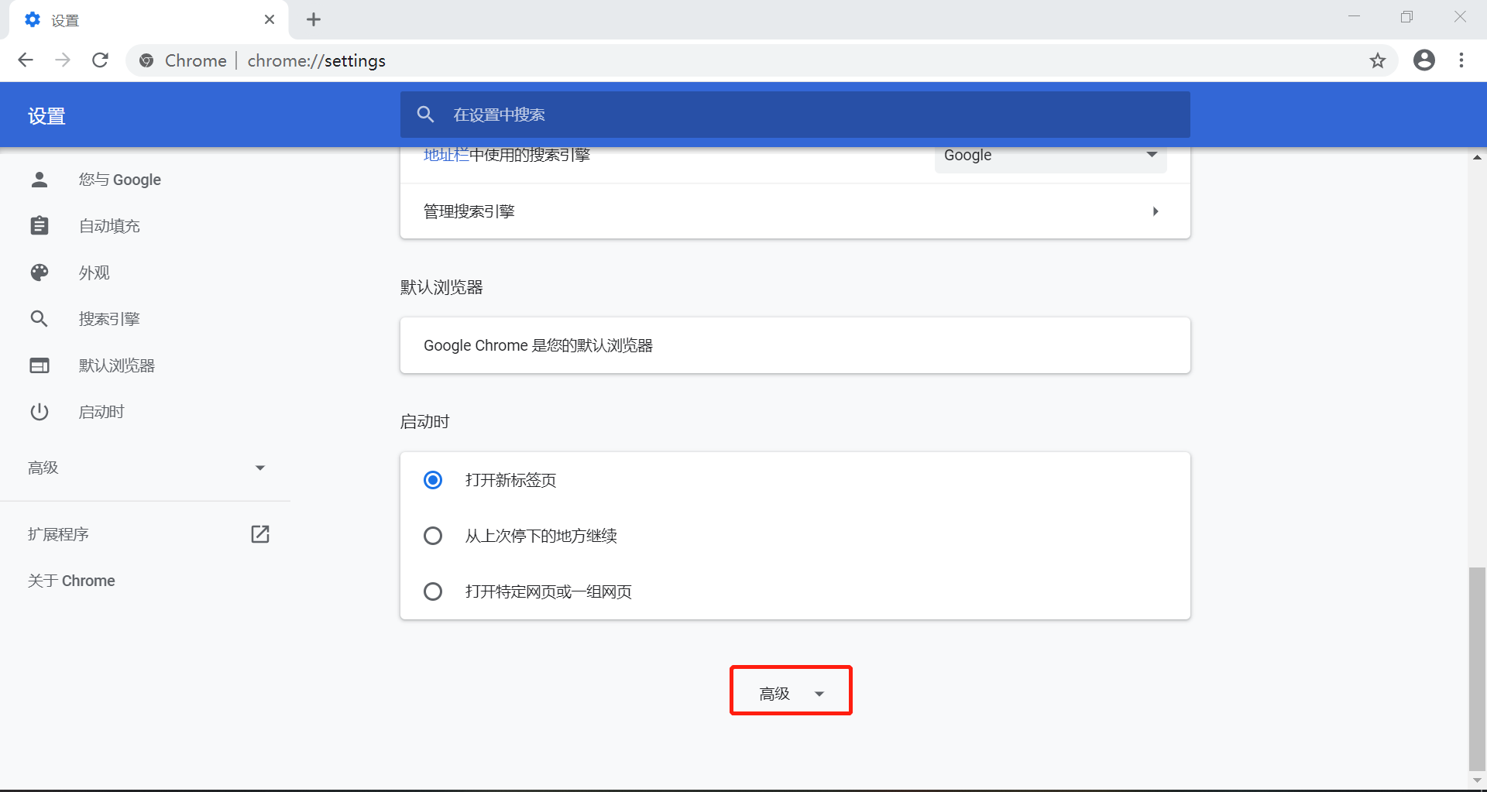Click the scrollbar up arrow
This screenshot has height=792, width=1487.
pyautogui.click(x=1477, y=157)
